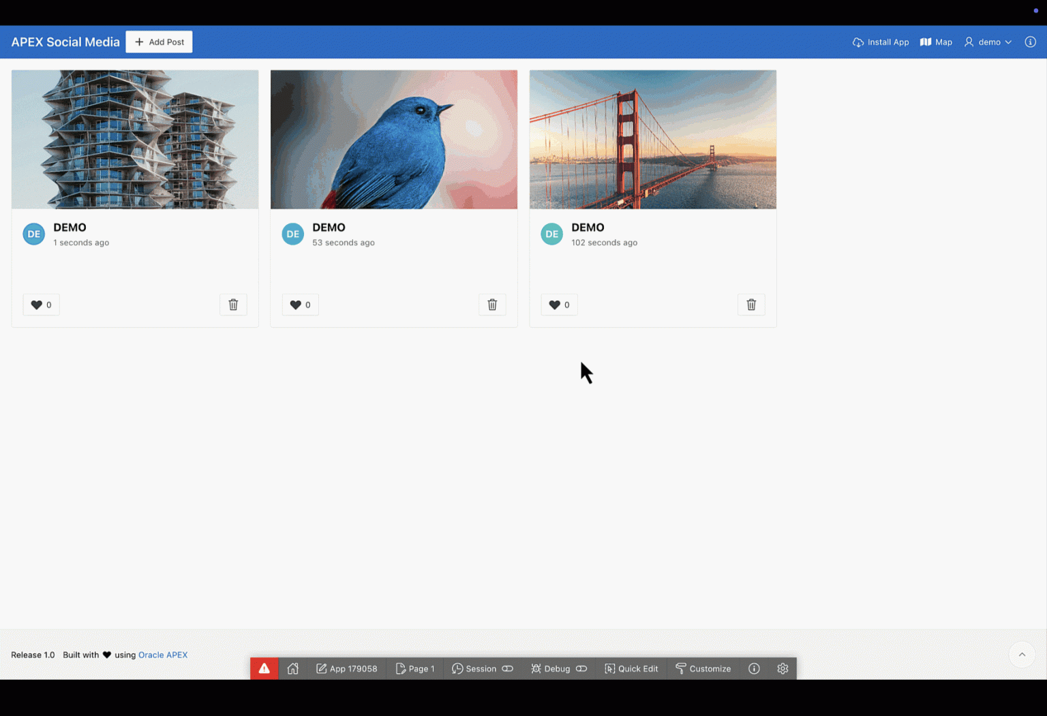Activate Quick Edit mode
The width and height of the screenshot is (1047, 716).
631,668
